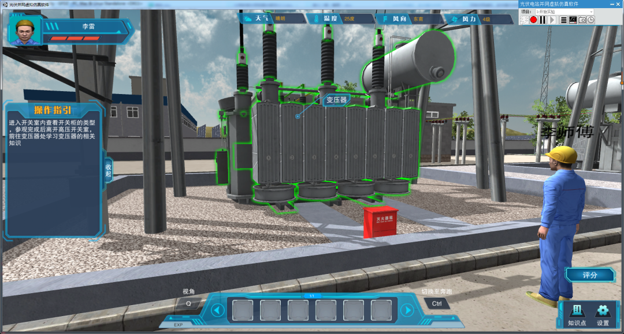Open the 知识点 knowledge points icon
The image size is (624, 334).
click(x=577, y=316)
